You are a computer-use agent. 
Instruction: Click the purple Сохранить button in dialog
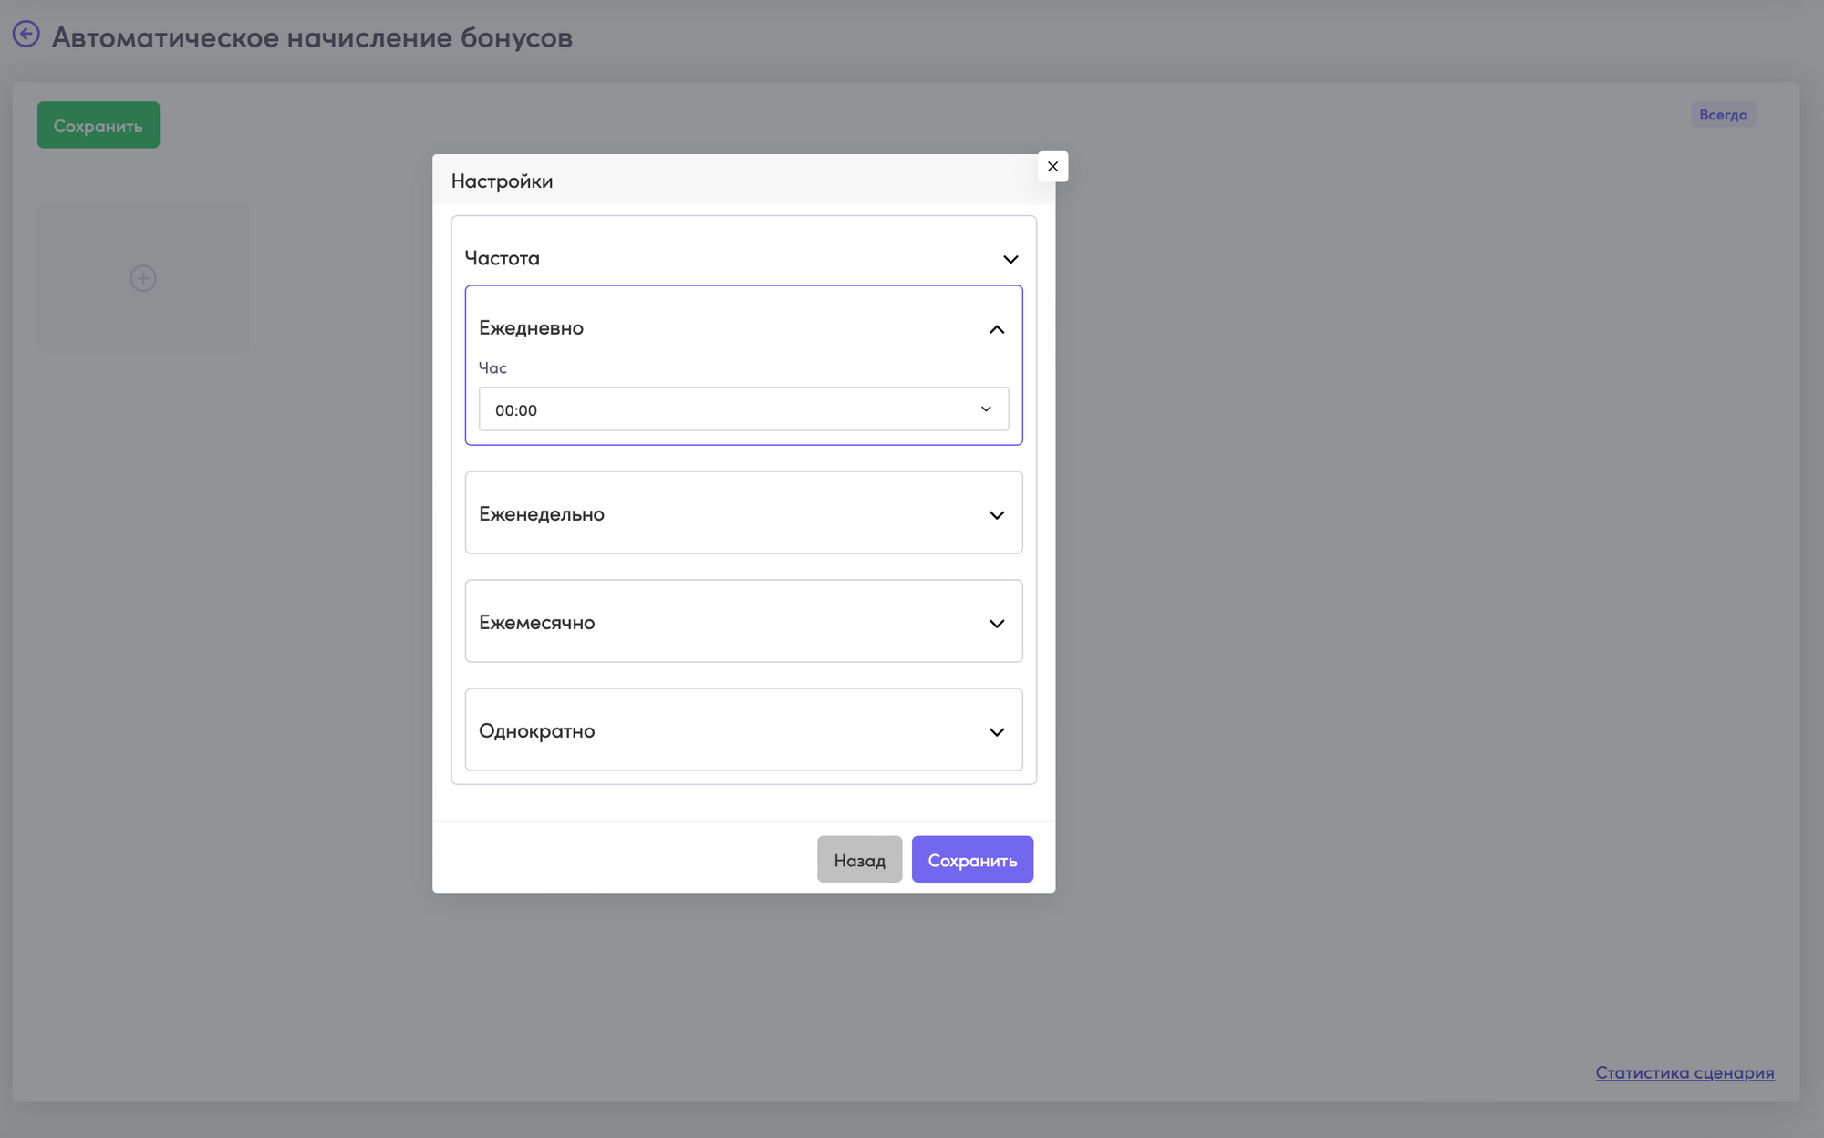point(972,859)
